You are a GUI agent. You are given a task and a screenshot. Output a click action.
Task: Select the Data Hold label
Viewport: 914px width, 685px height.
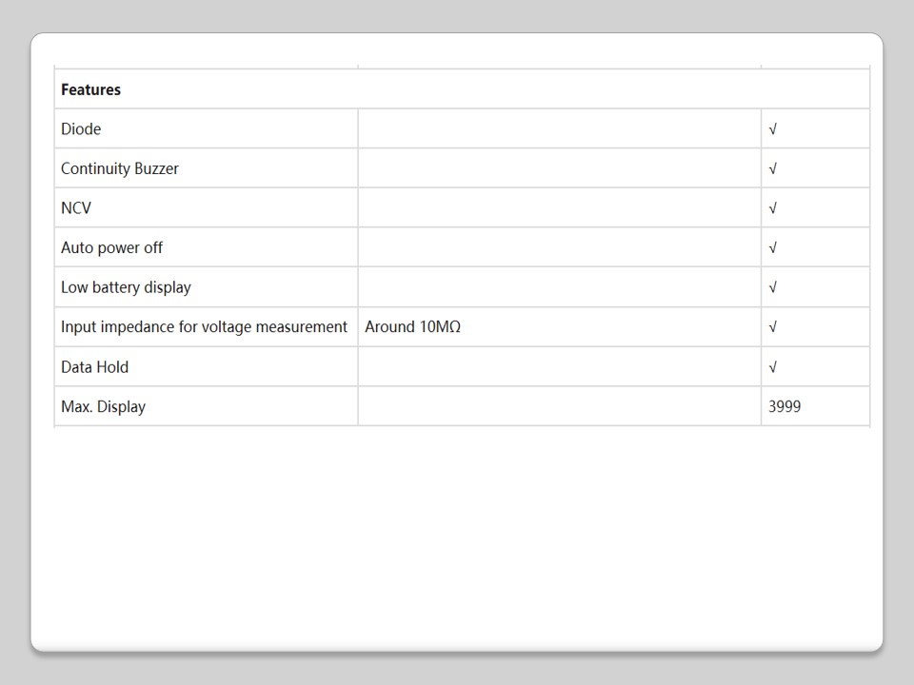point(94,366)
